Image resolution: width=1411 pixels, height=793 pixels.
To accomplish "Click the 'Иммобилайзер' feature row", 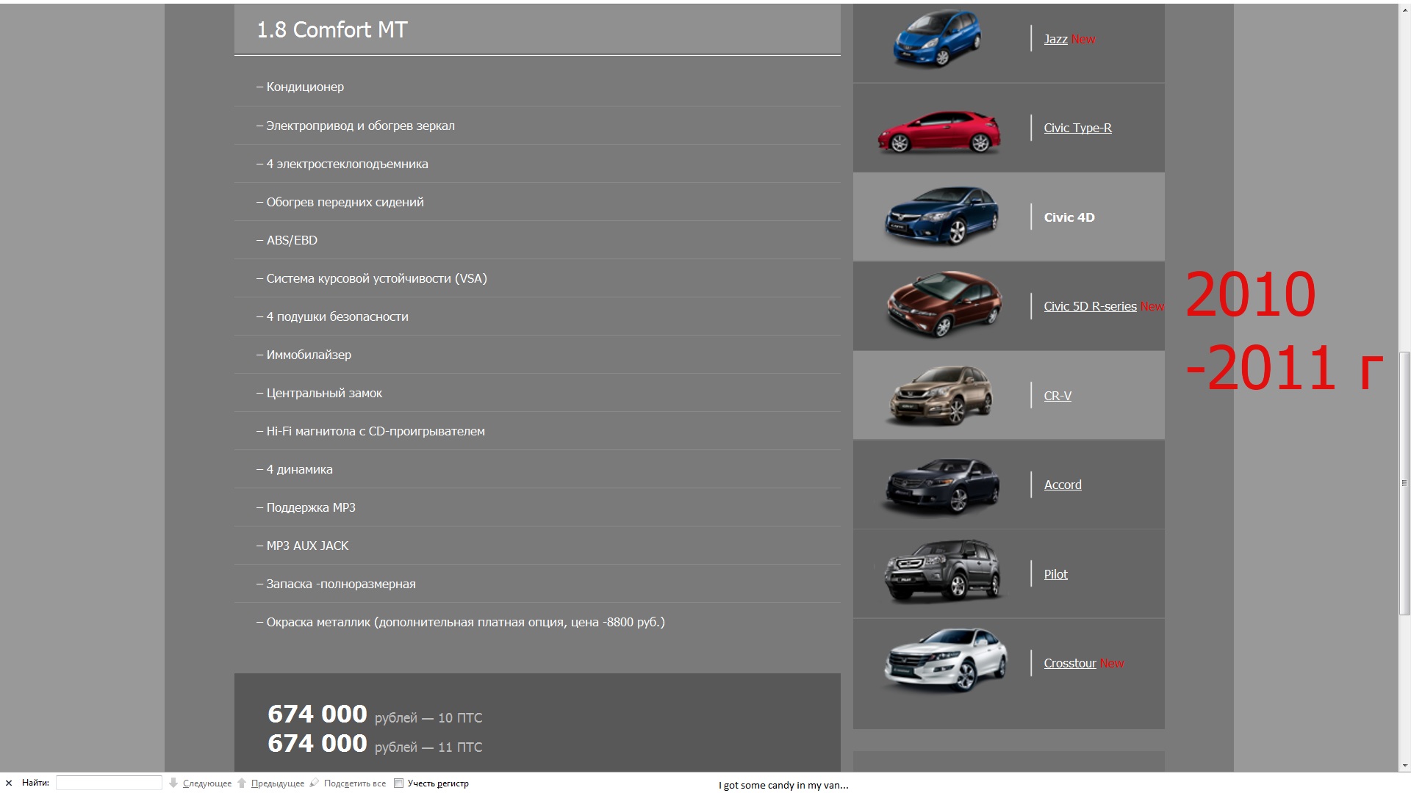I will [x=537, y=355].
